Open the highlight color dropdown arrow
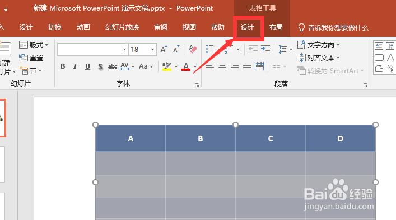This screenshot has width=396, height=220. tap(176, 66)
